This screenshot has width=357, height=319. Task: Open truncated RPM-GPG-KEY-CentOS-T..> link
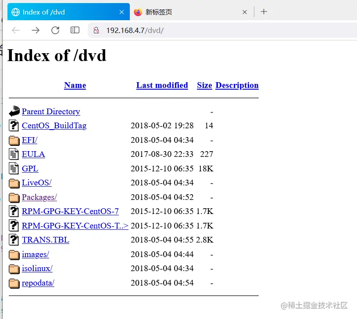pyautogui.click(x=75, y=226)
